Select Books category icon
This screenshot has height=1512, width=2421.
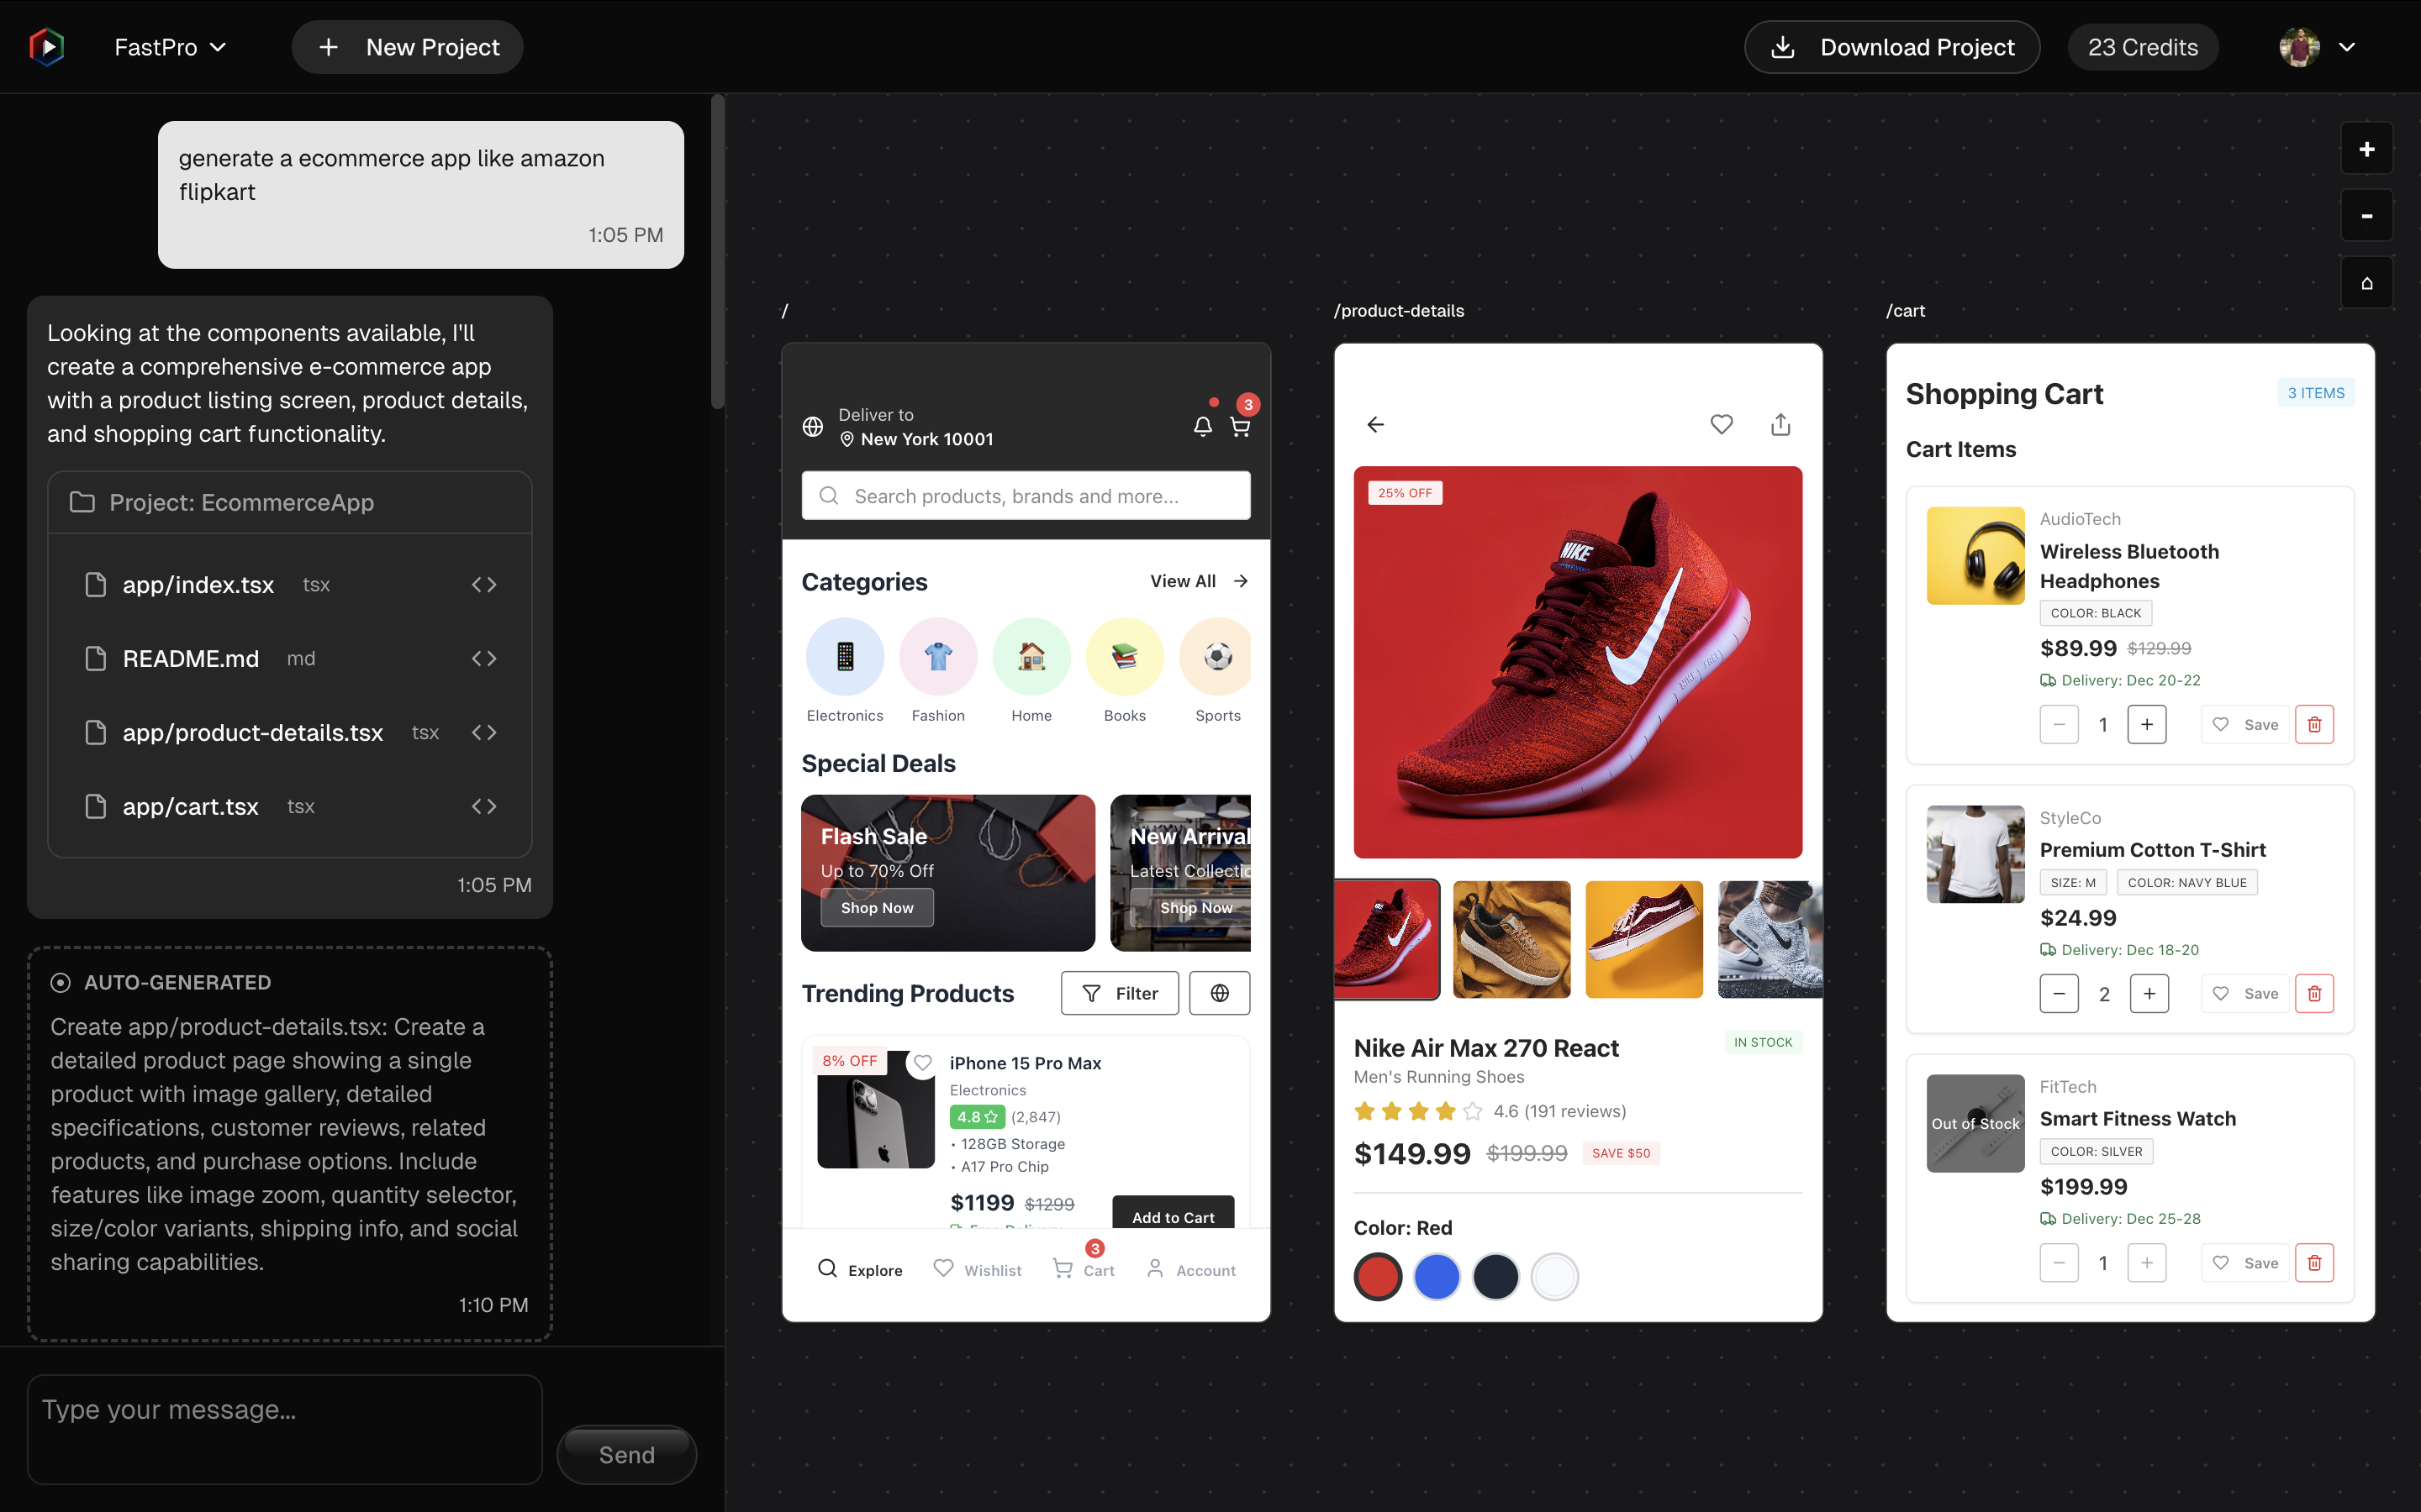coord(1125,657)
